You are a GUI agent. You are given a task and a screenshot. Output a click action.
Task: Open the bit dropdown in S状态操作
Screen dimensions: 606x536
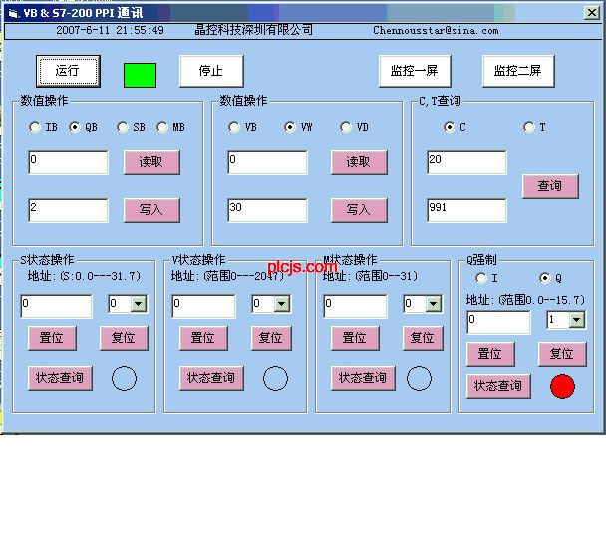(x=139, y=304)
